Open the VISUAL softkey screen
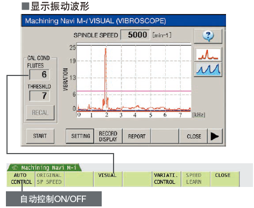254x208 pixels. click(108, 179)
